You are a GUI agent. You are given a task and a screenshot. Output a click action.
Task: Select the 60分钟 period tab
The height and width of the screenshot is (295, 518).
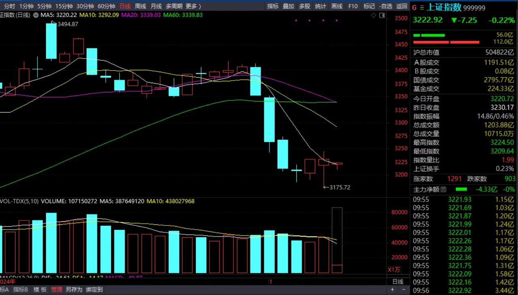106,6
